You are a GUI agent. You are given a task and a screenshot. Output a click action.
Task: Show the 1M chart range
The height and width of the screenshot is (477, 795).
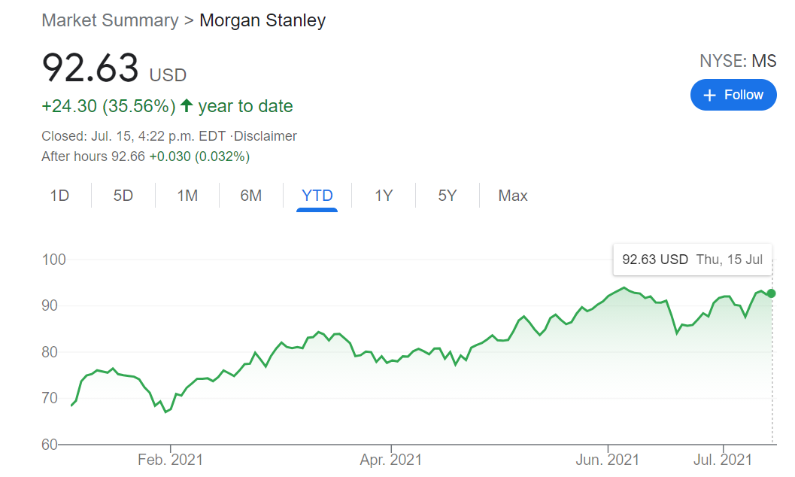[187, 196]
